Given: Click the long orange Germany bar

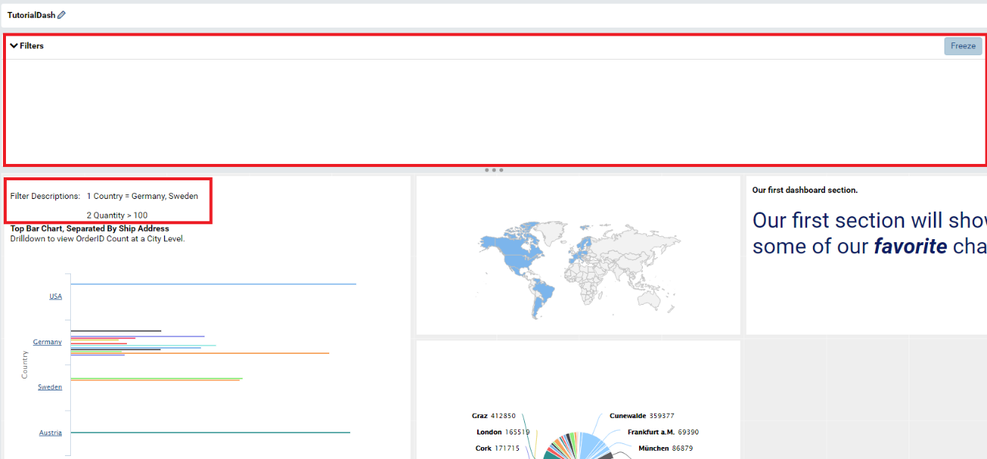Looking at the screenshot, I should tap(200, 353).
